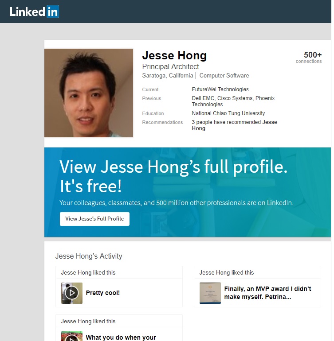Click Computer Software industry text

pos(224,75)
